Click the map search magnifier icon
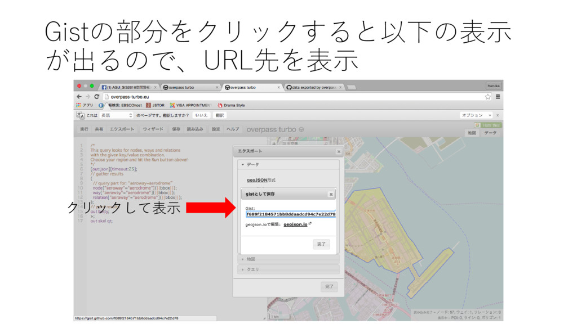This screenshot has width=577, height=324. 326,143
